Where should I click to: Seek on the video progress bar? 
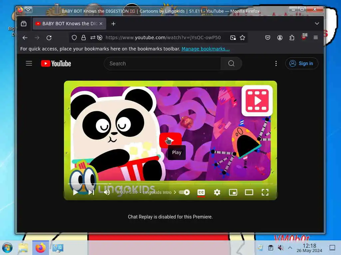coord(170,184)
